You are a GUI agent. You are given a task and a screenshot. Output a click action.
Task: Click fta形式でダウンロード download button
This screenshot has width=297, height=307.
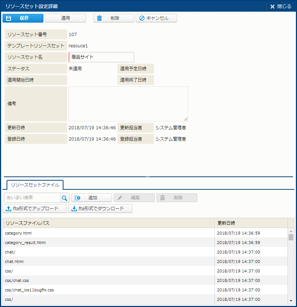click(x=100, y=209)
